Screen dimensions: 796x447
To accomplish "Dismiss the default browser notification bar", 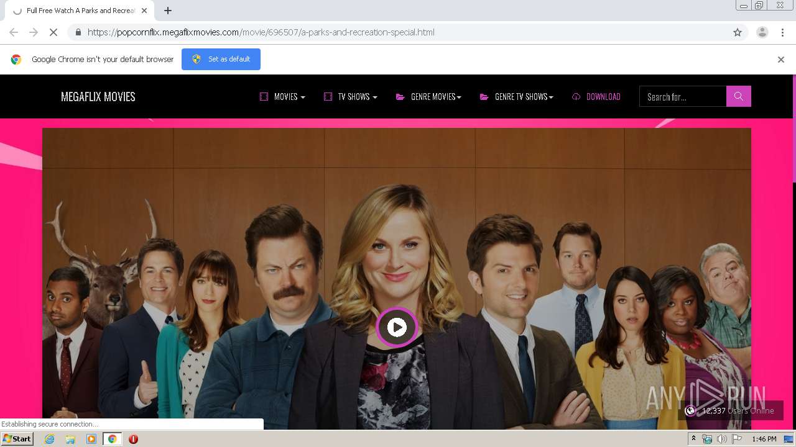I will click(x=781, y=60).
